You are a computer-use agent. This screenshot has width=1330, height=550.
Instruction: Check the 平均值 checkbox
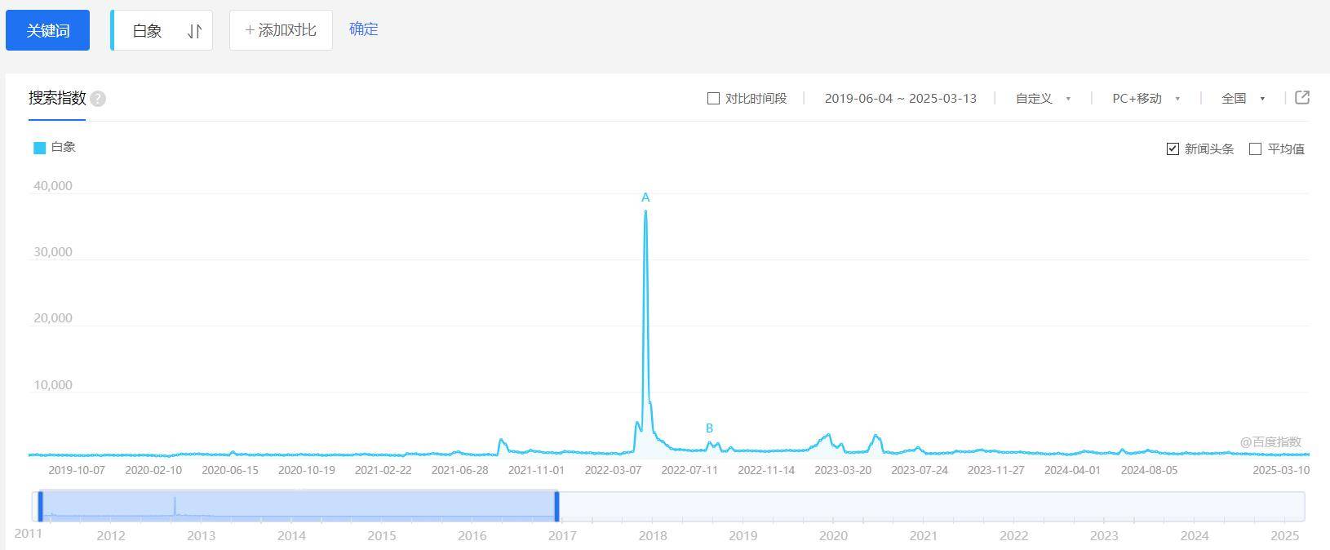pos(1255,149)
